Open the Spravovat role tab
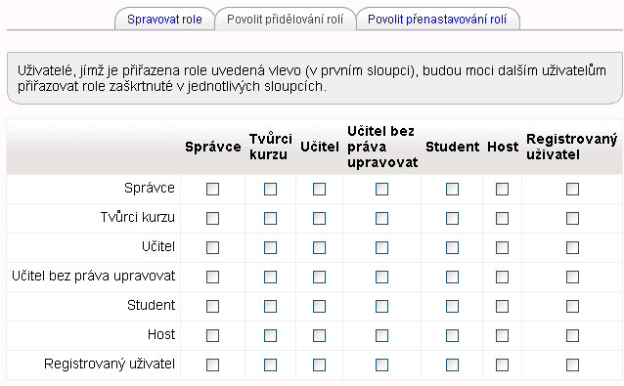 (164, 20)
